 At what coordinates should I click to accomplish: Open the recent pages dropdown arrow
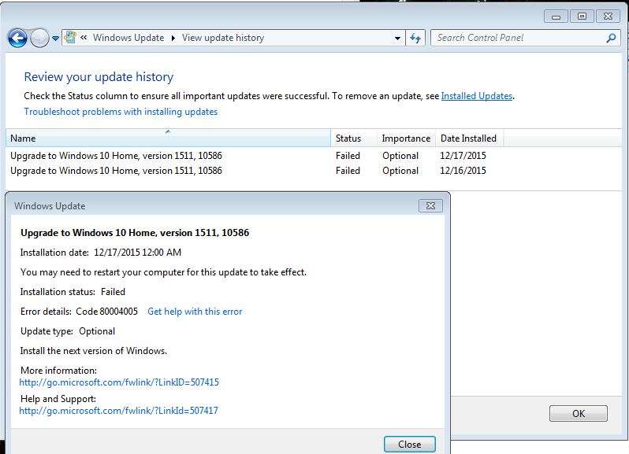[56, 39]
